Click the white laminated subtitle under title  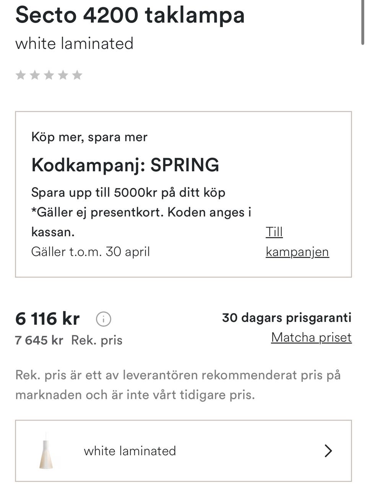74,44
